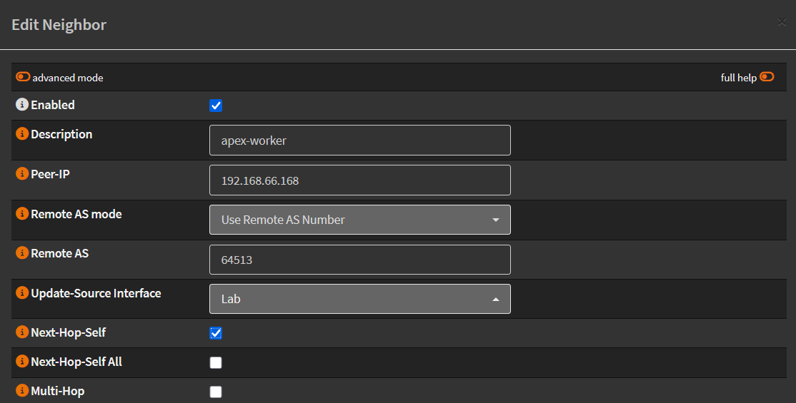Click the Description field containing apex-worker
This screenshot has height=403, width=796.
[359, 141]
